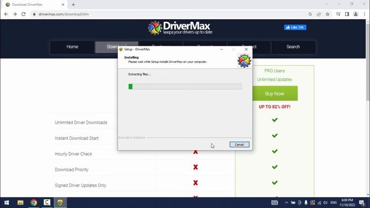Show hidden system tray icons
The height and width of the screenshot is (208, 370).
286,203
